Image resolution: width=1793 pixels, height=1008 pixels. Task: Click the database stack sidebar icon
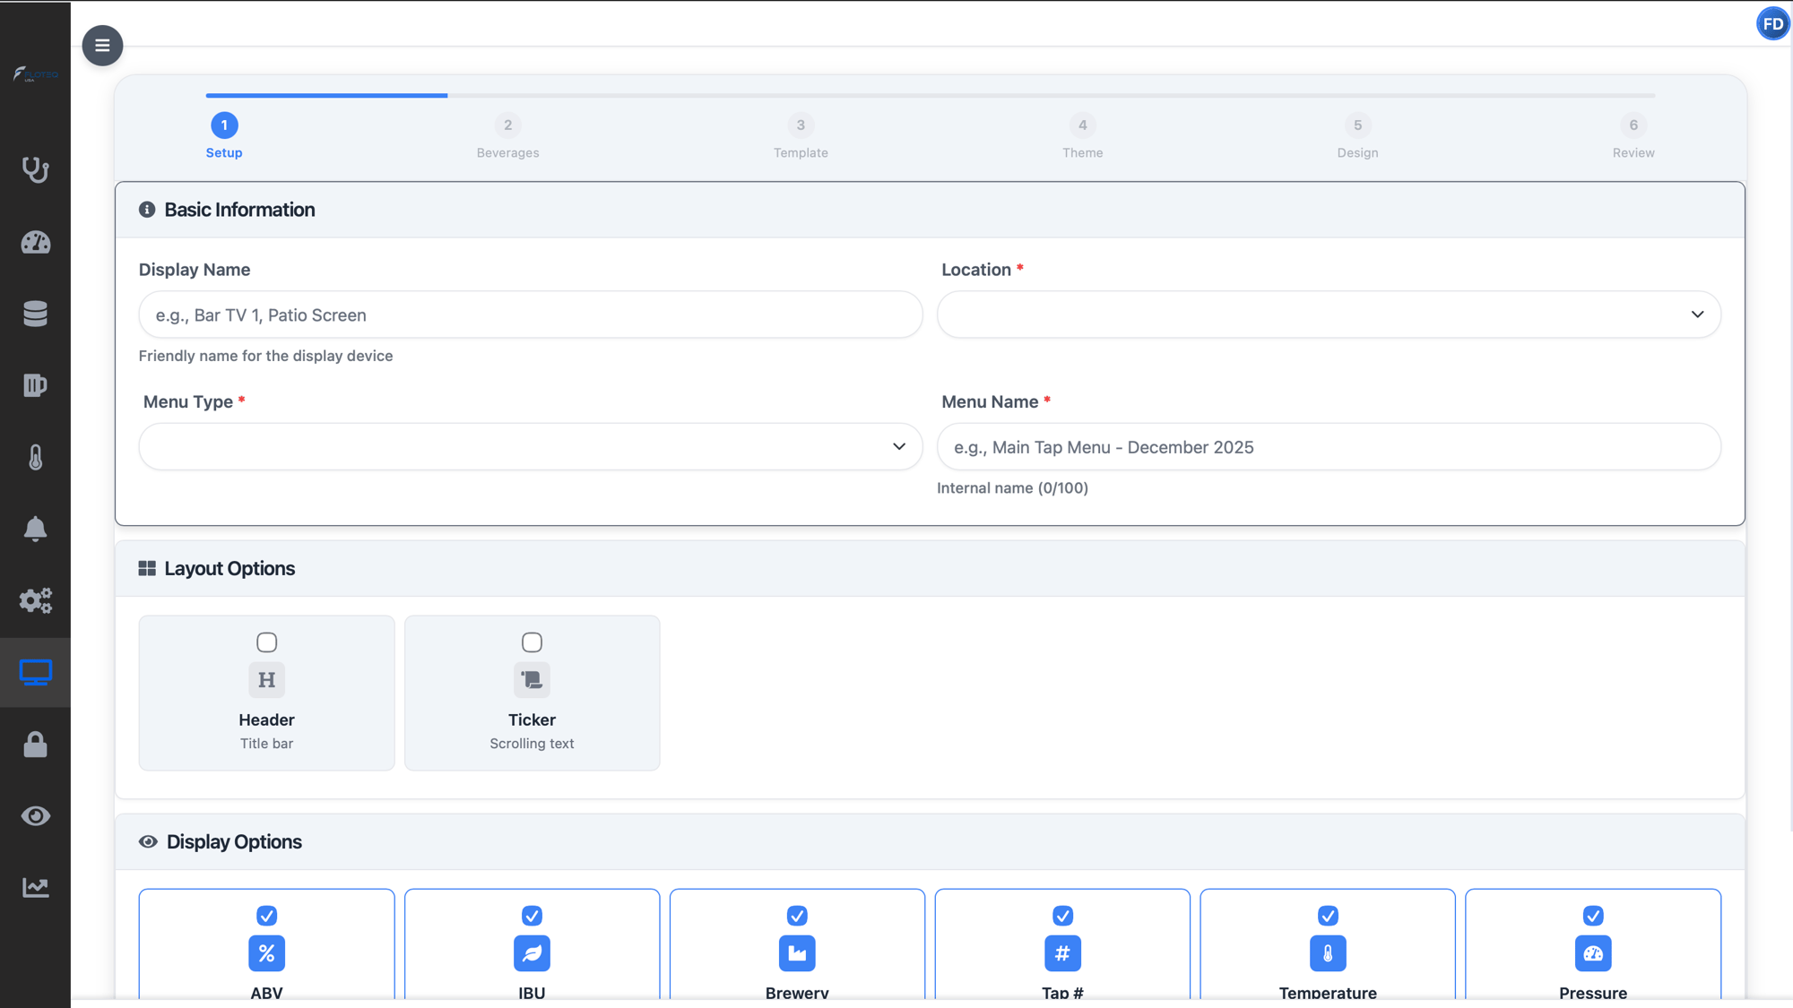click(35, 314)
